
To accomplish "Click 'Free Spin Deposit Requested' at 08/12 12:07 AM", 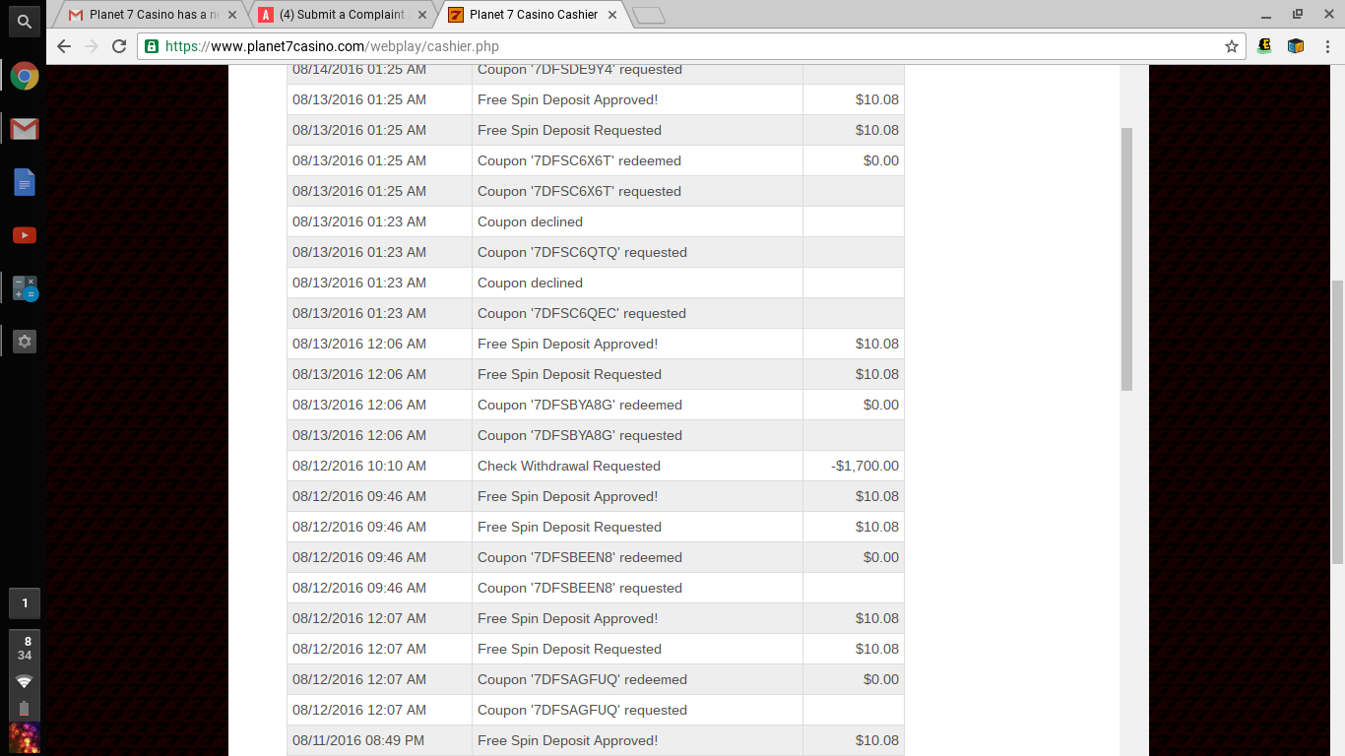I will point(569,649).
